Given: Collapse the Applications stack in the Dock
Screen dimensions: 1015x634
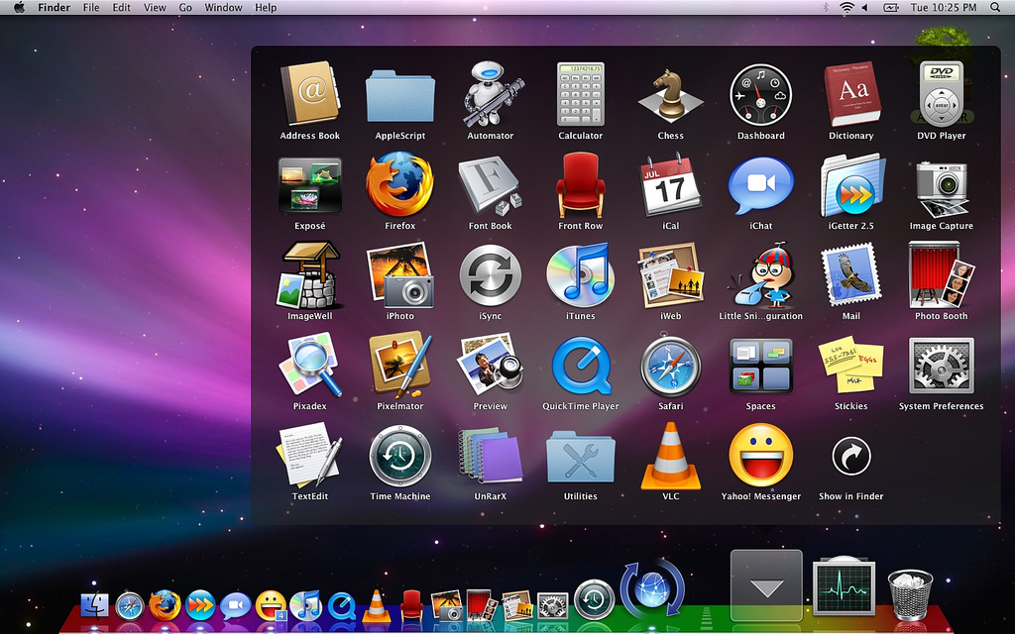Looking at the screenshot, I should tap(766, 584).
